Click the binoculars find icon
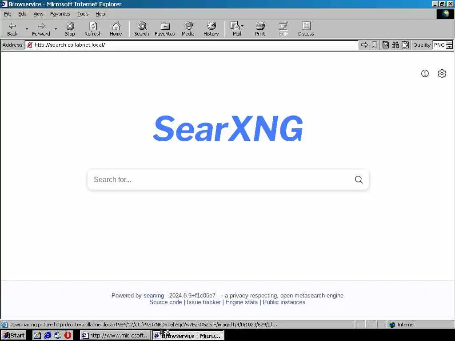This screenshot has height=341, width=455. (x=395, y=45)
